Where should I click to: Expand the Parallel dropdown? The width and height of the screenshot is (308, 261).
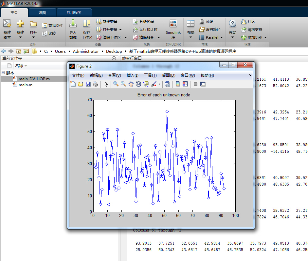[222, 37]
